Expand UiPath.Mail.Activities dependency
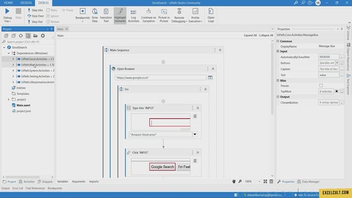 [x=13, y=65]
